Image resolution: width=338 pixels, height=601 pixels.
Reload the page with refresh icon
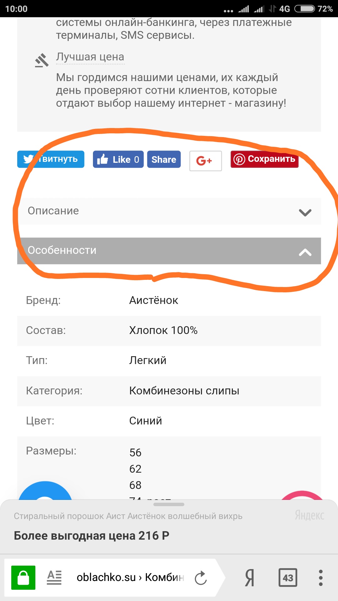(201, 578)
